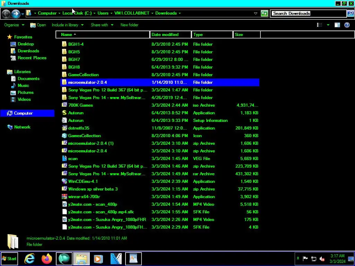The image size is (355, 266).
Task: Open Windows Media Player taskbar icon
Action: coord(98,258)
